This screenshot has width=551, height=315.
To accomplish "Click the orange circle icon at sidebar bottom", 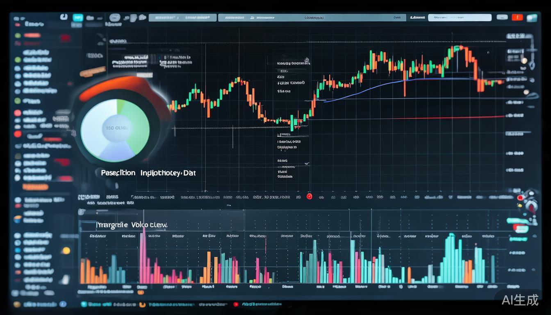I will tap(17, 304).
